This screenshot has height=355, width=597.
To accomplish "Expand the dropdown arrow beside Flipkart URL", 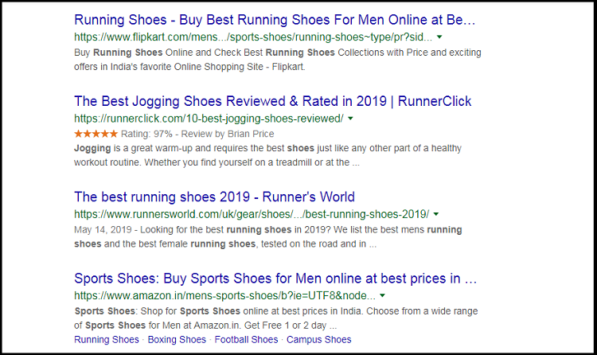I will click(x=440, y=37).
